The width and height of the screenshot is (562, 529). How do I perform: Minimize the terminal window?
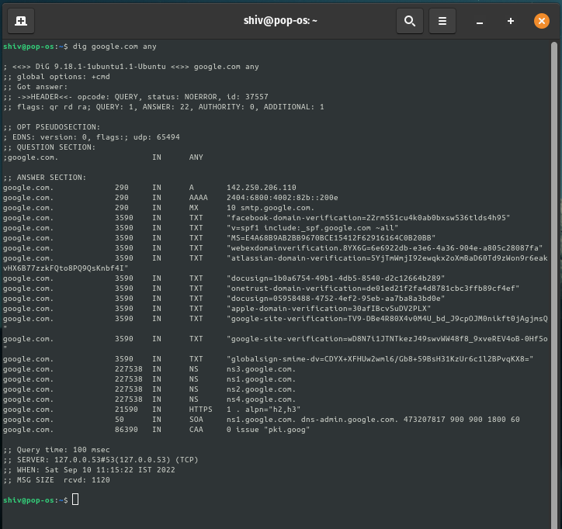[x=480, y=22]
